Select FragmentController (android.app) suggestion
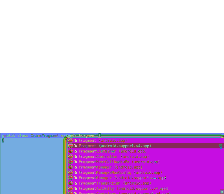This screenshot has height=194, width=224. (146, 156)
